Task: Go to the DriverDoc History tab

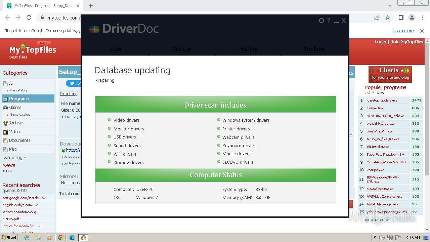Action: click(248, 49)
